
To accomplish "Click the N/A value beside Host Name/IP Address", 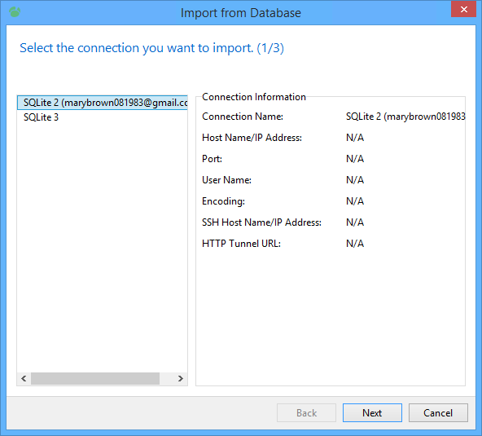I will click(x=355, y=138).
